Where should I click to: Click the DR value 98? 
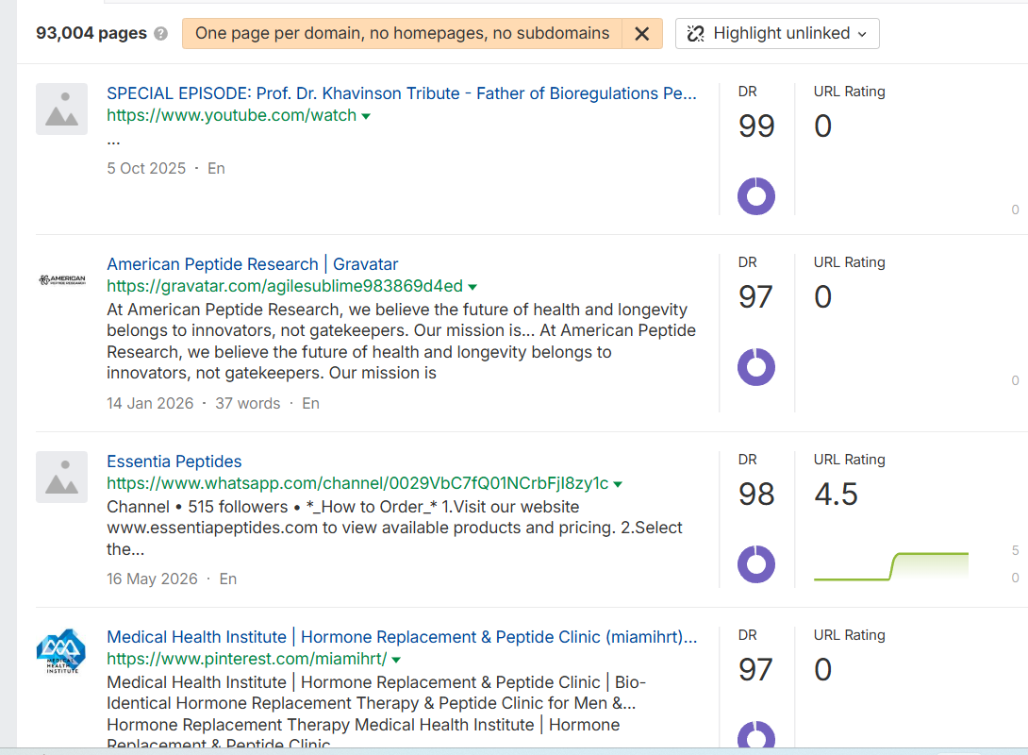(x=756, y=494)
